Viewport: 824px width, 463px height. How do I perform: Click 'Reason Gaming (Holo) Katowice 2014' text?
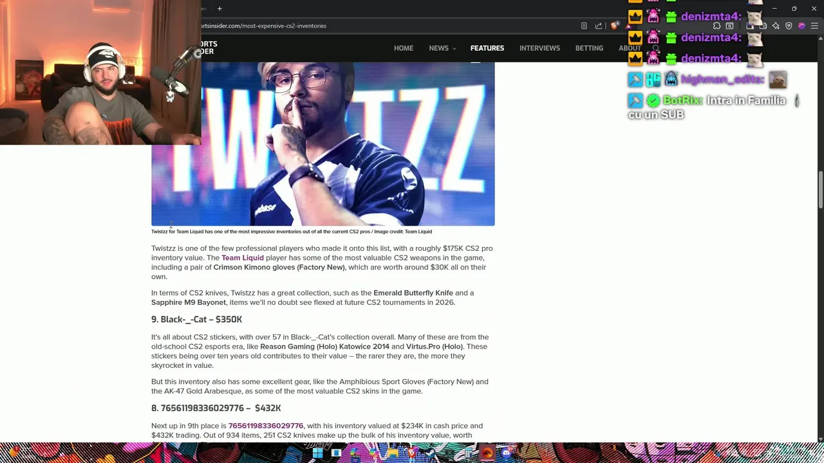click(324, 347)
